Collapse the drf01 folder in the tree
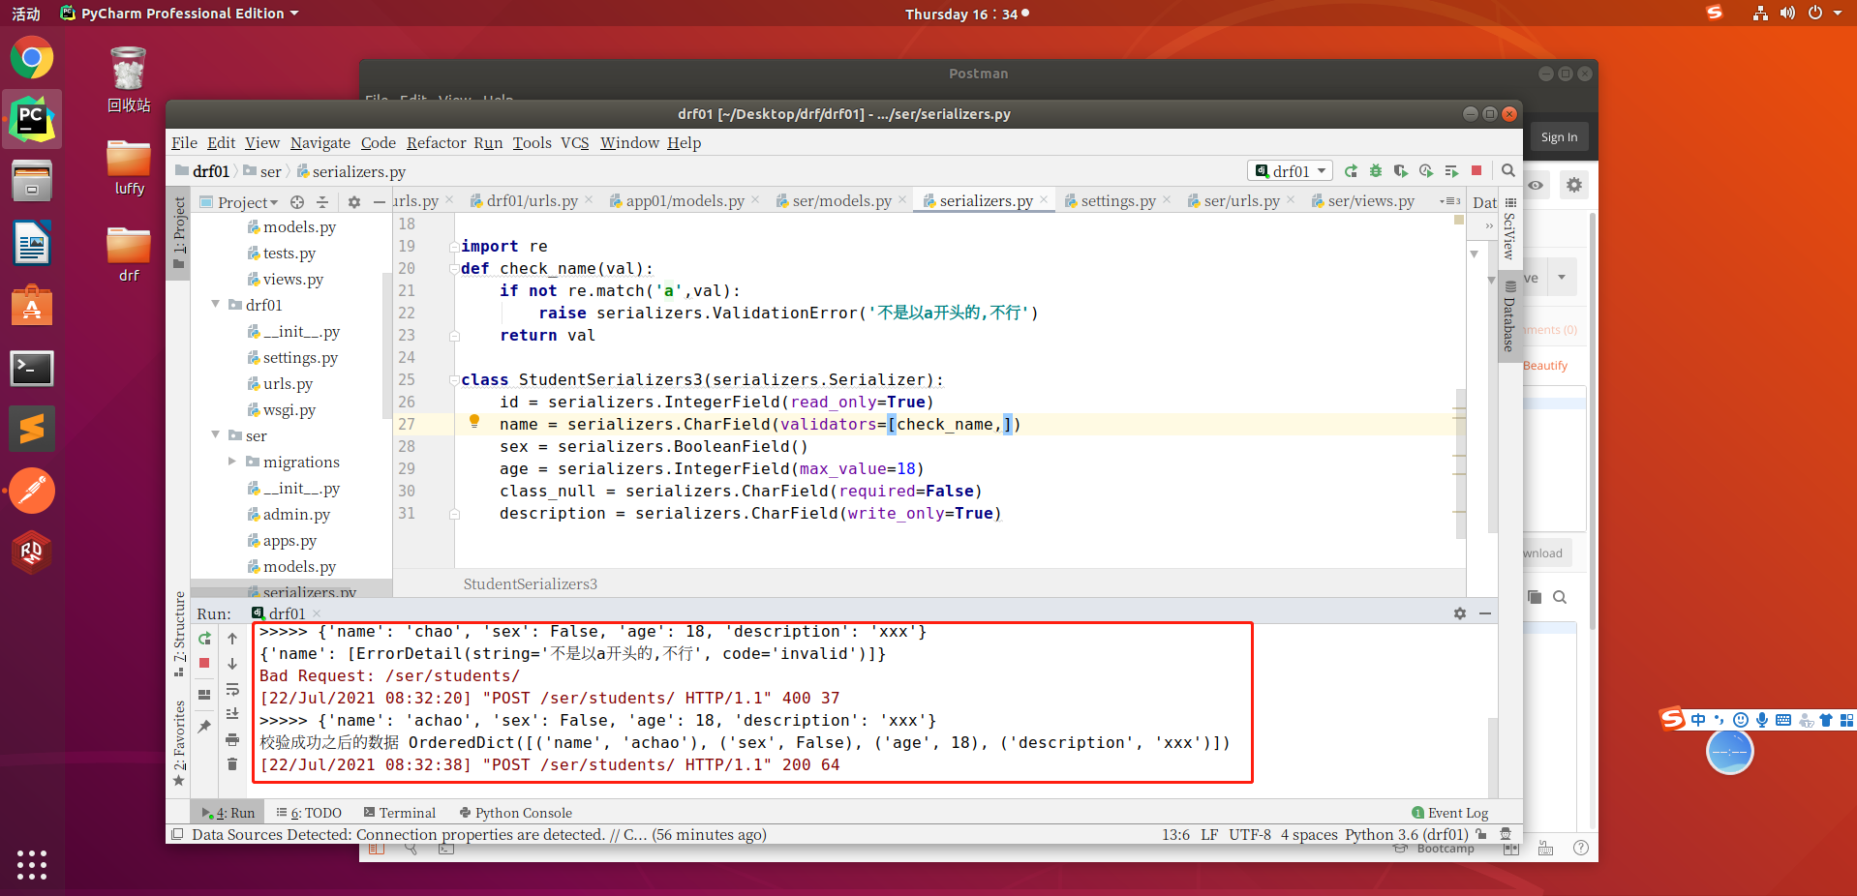The image size is (1857, 896). click(216, 305)
